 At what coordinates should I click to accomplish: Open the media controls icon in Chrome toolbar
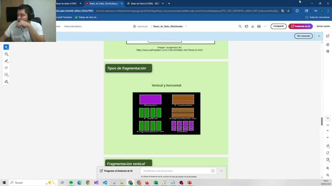point(316,11)
